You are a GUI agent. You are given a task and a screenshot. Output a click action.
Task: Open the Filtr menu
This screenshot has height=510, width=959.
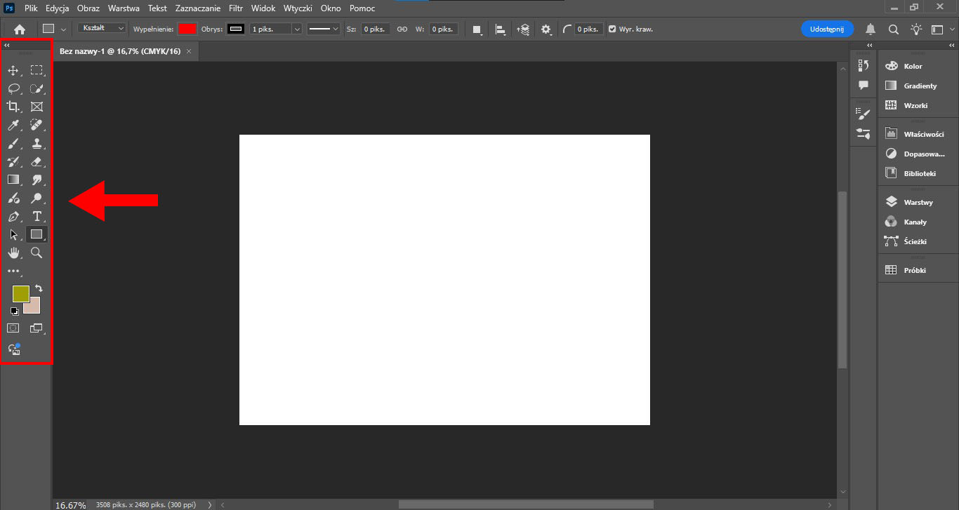pyautogui.click(x=236, y=8)
